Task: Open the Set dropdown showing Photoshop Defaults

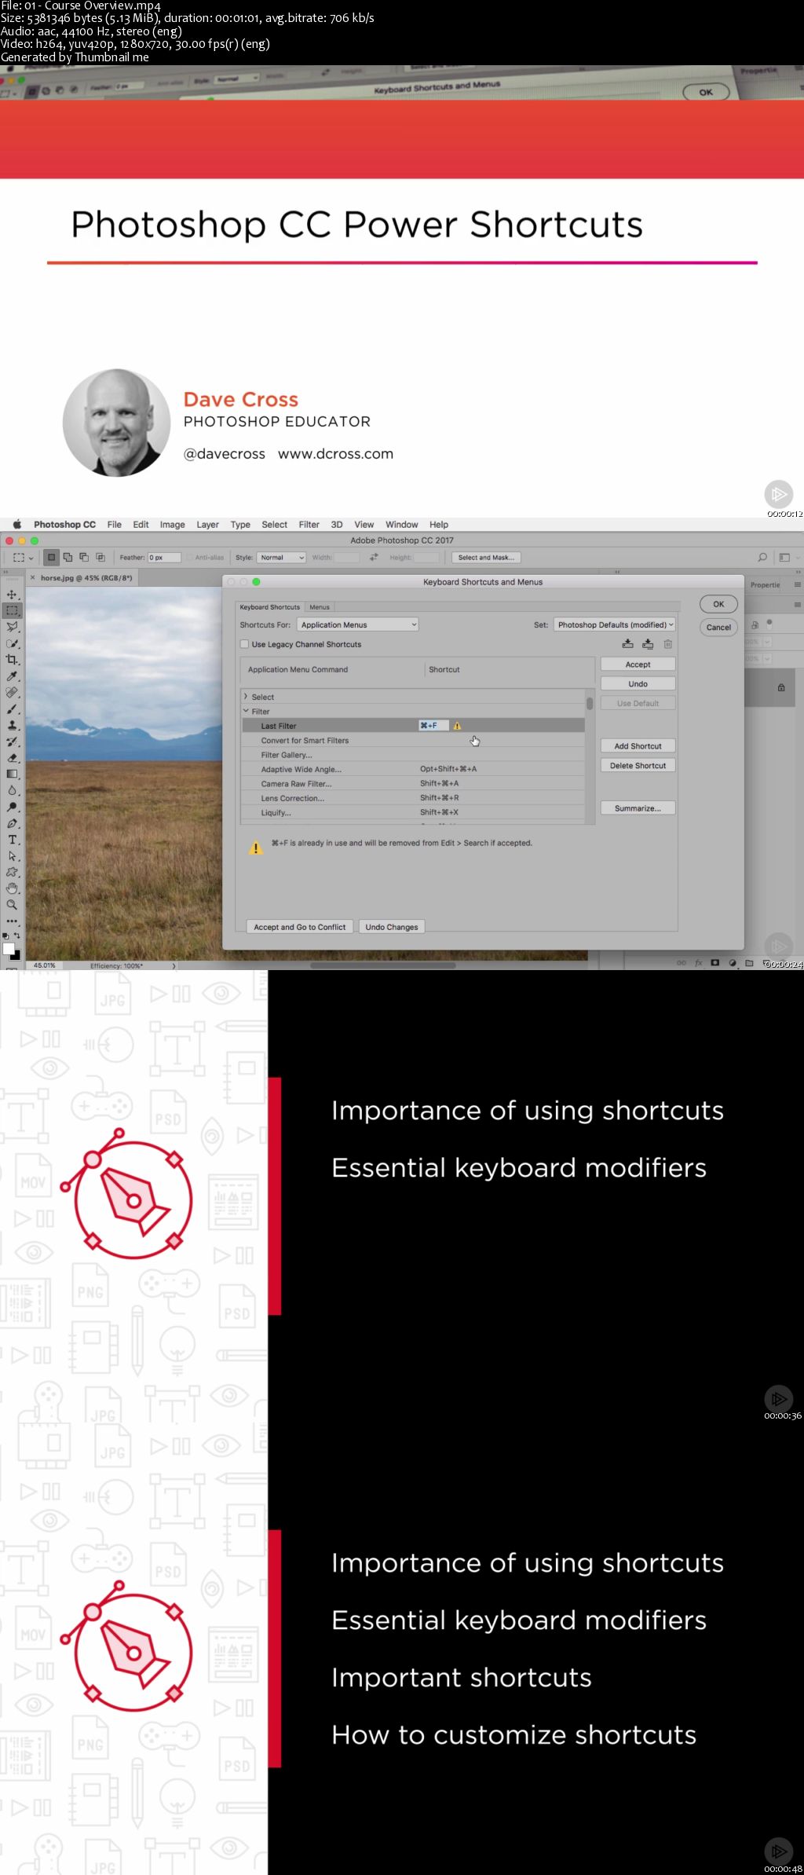Action: click(615, 624)
